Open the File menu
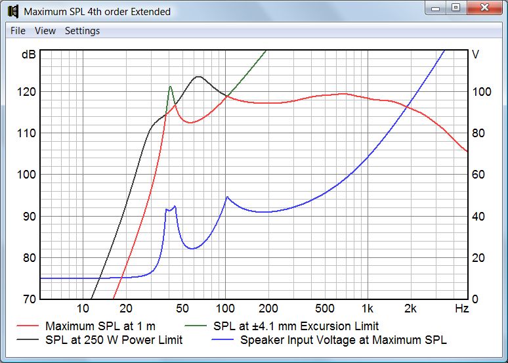The image size is (508, 363). [x=18, y=31]
